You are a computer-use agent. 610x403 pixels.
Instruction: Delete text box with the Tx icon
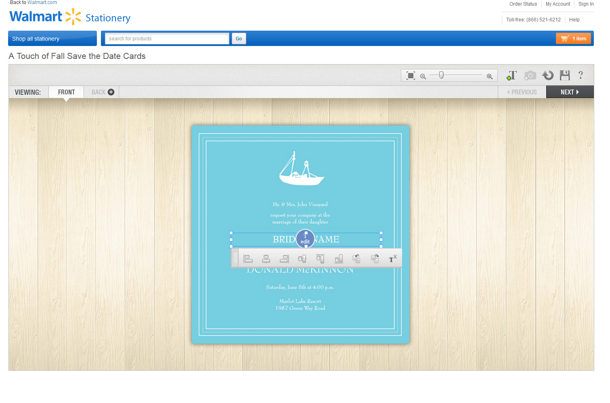click(392, 259)
